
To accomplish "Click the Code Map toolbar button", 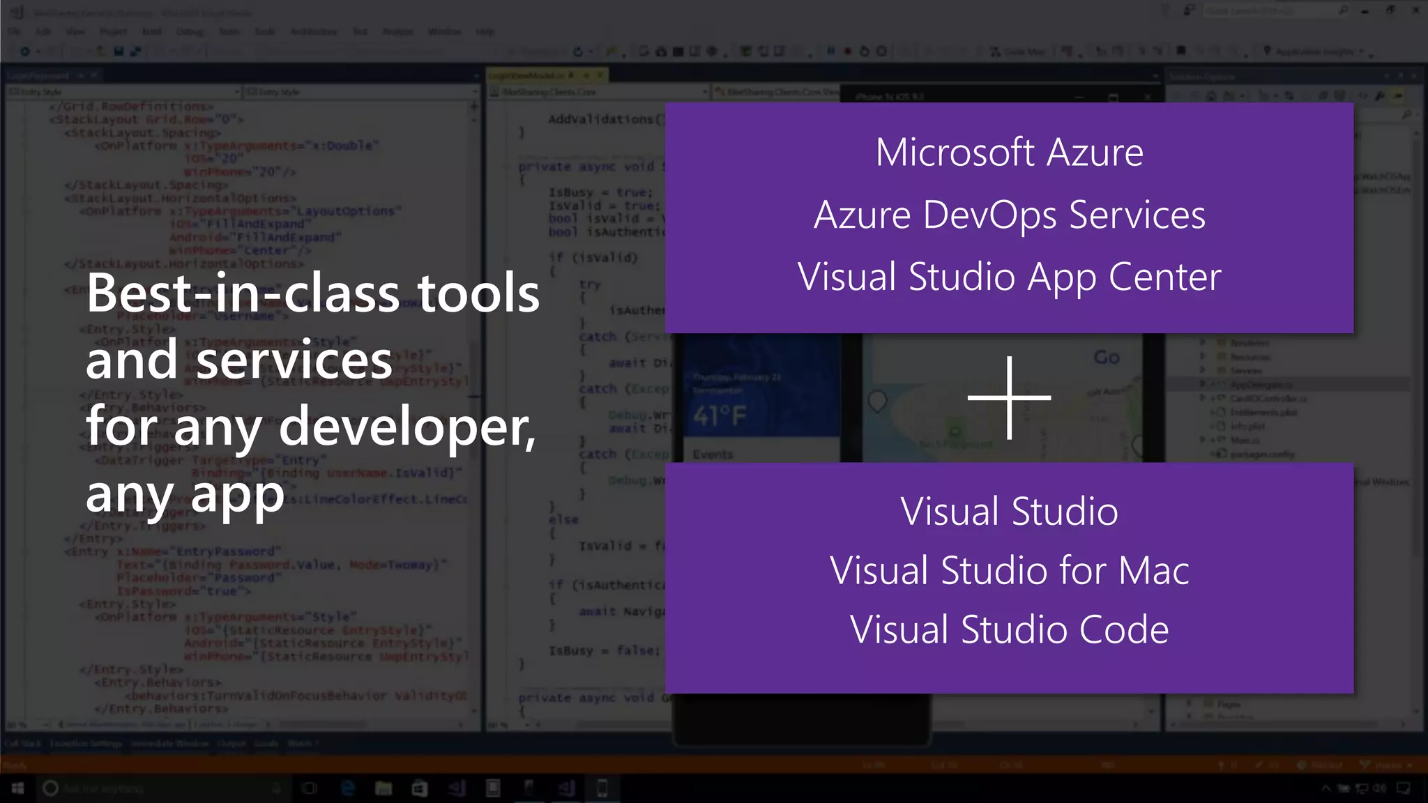I will 1018,52.
